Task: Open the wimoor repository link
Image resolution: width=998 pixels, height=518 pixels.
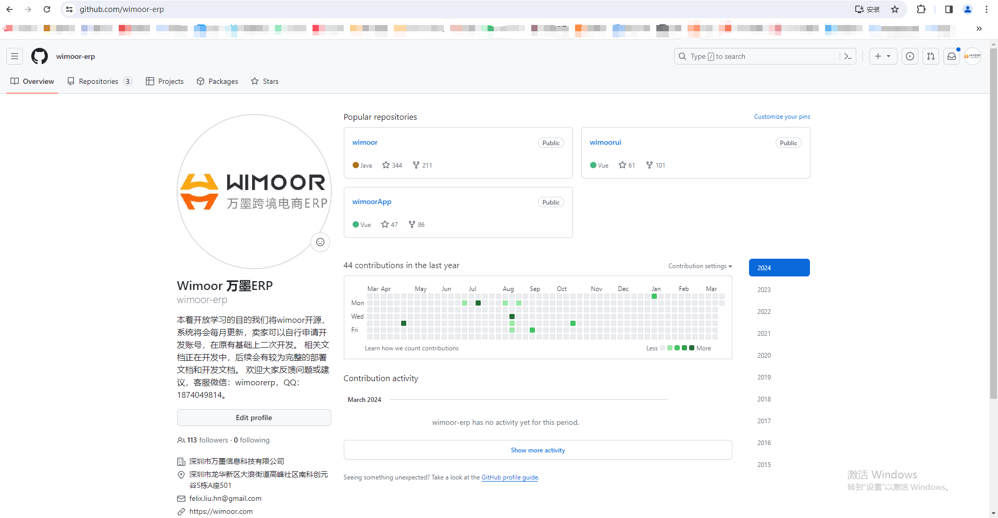Action: [x=365, y=142]
